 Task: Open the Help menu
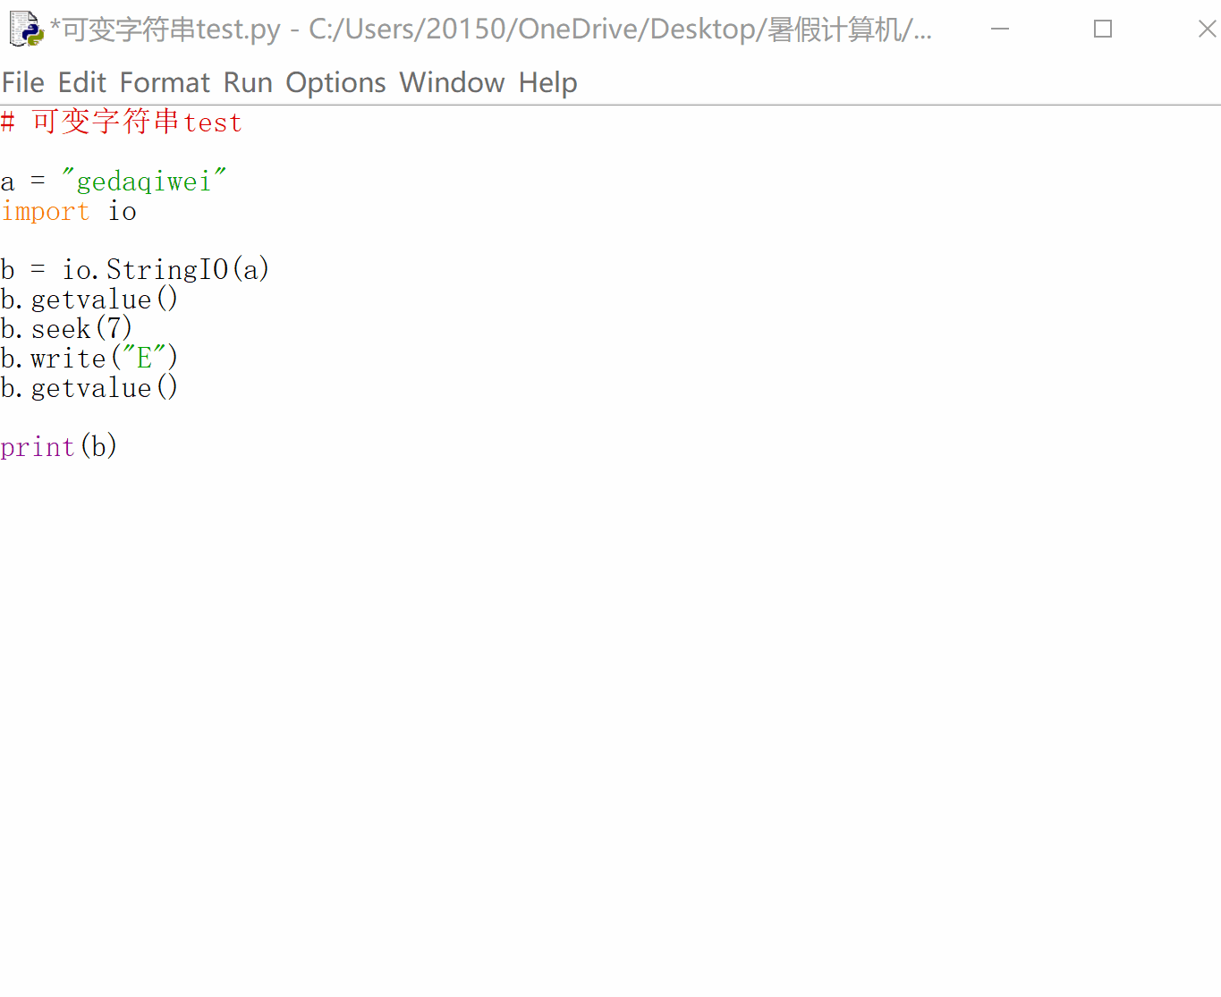tap(548, 82)
